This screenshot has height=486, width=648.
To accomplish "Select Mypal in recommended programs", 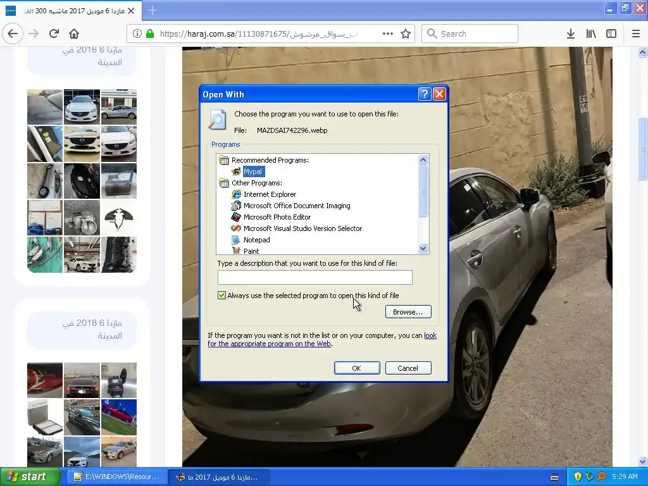I will click(252, 171).
